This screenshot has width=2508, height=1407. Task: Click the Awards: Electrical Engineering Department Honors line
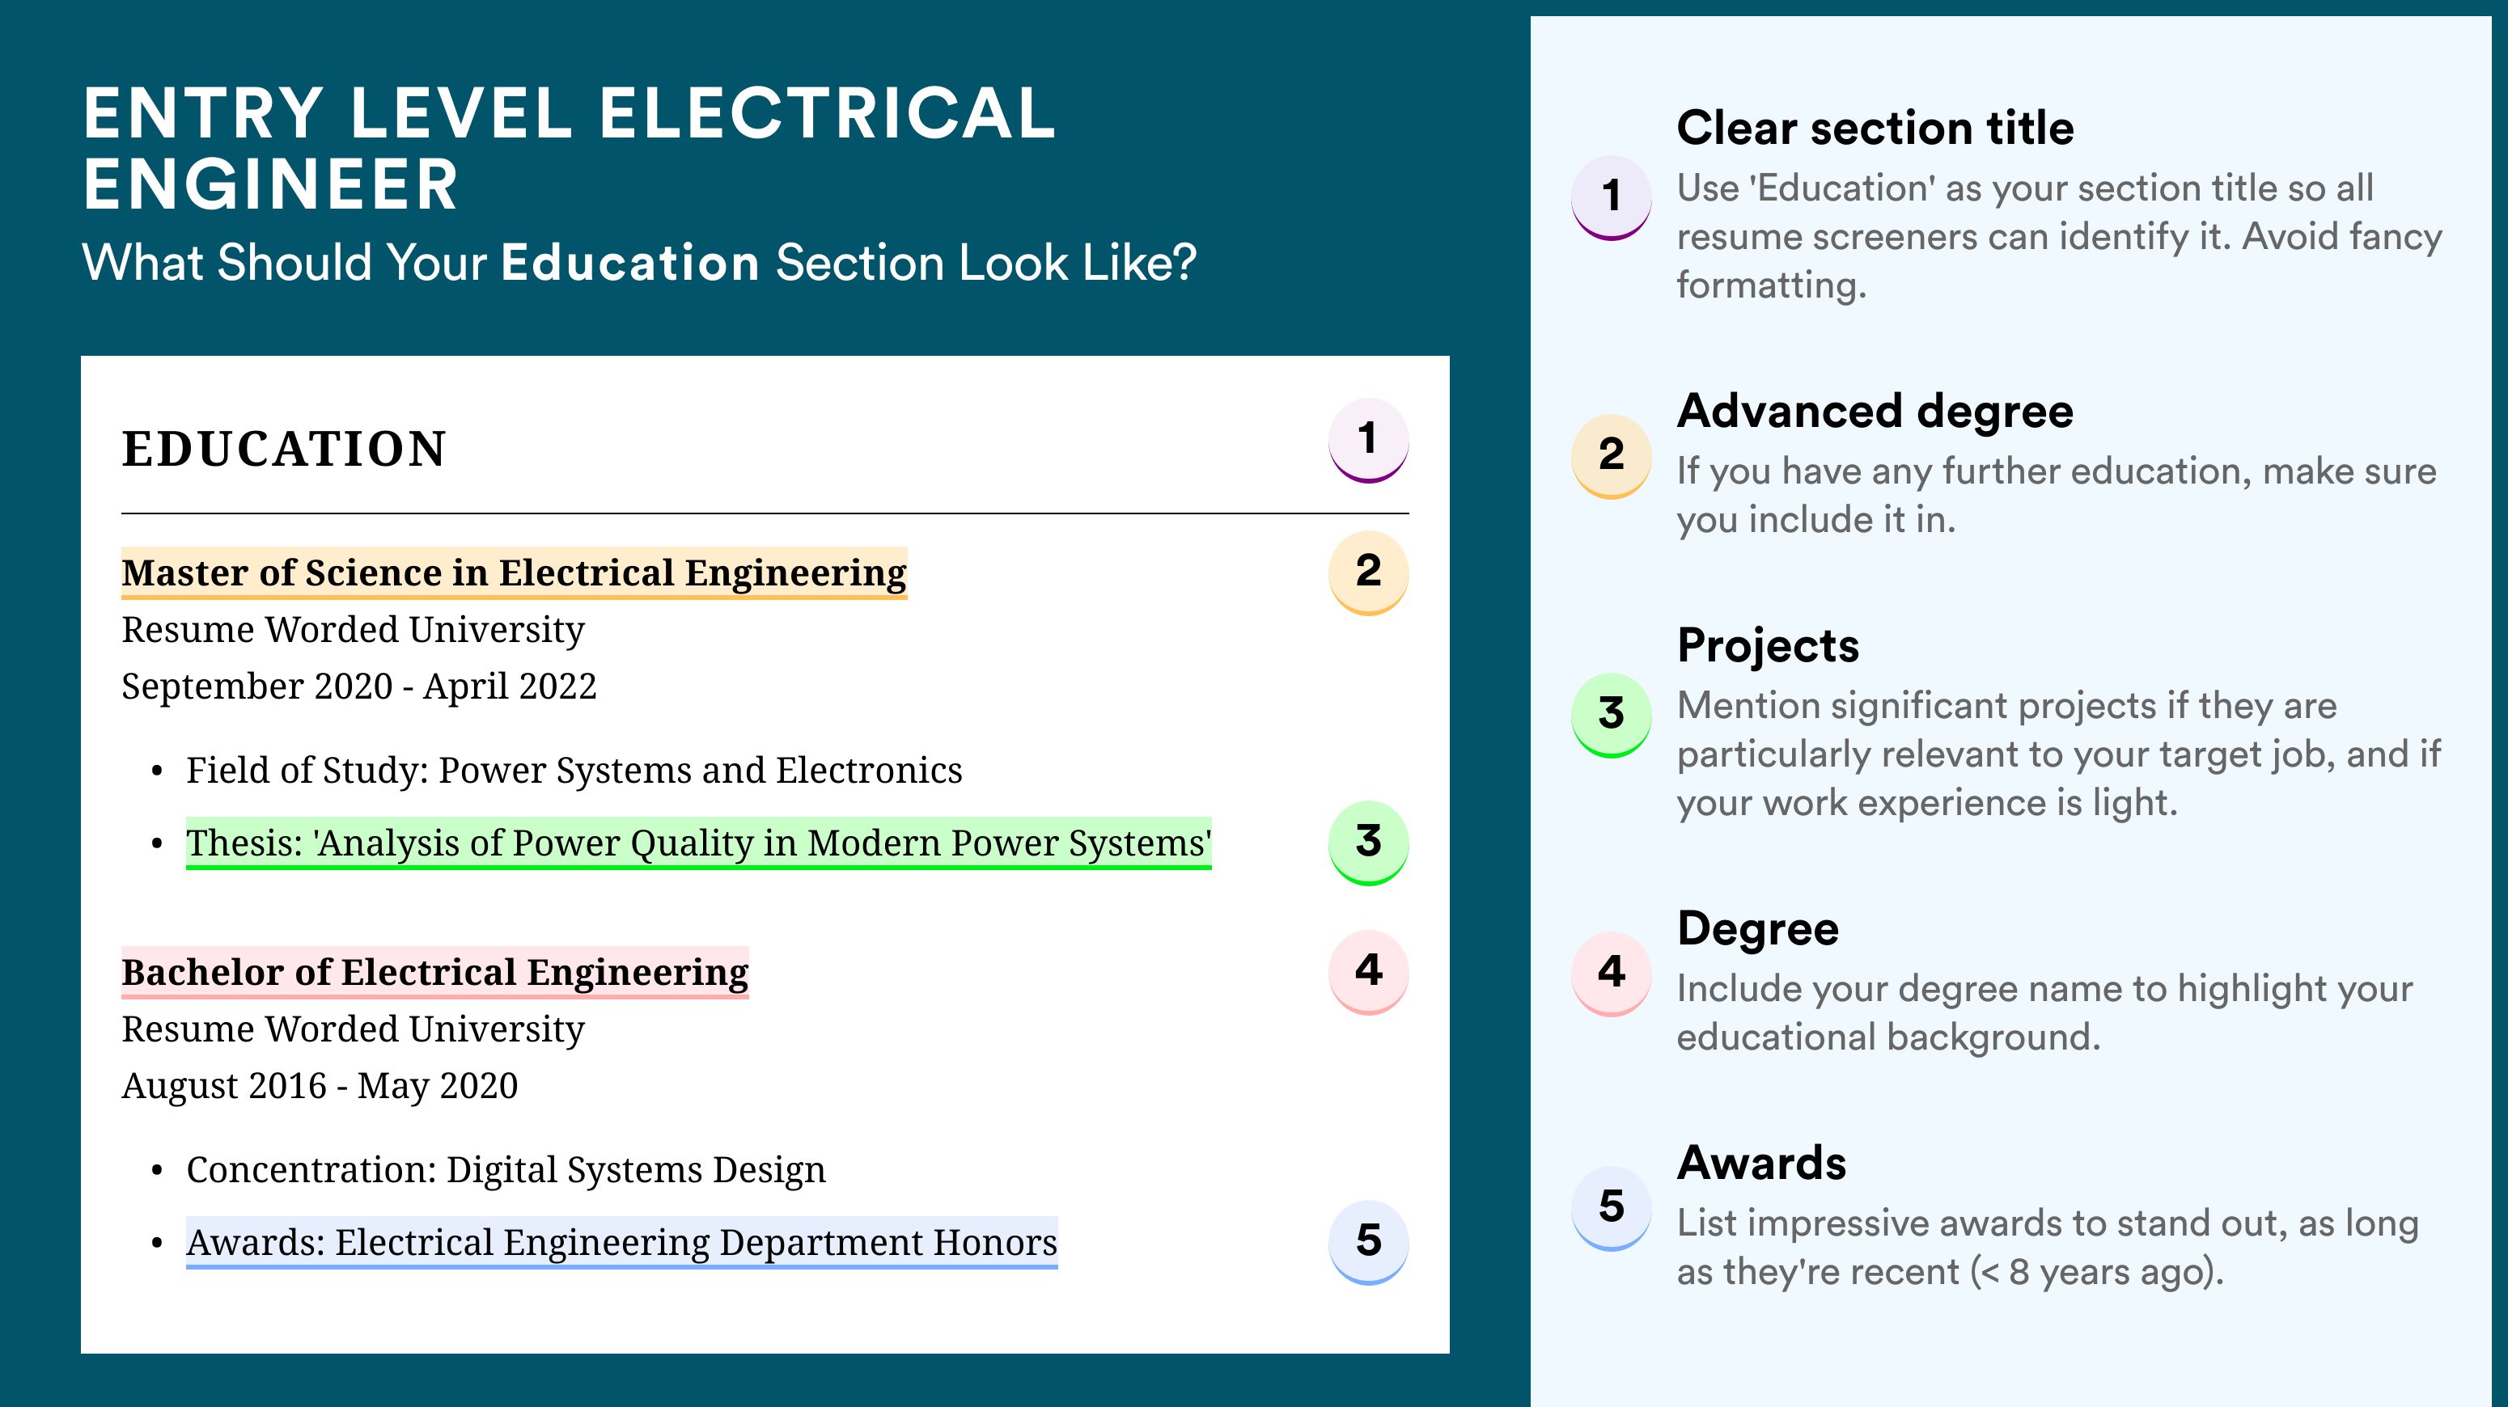[621, 1243]
